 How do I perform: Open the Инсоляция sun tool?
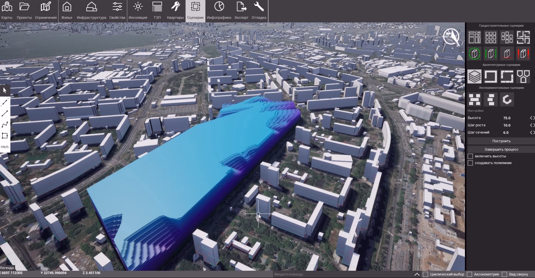[138, 11]
